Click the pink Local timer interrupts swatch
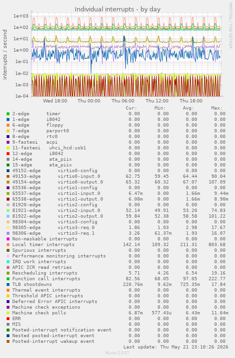The image size is (235, 358). 8,245
